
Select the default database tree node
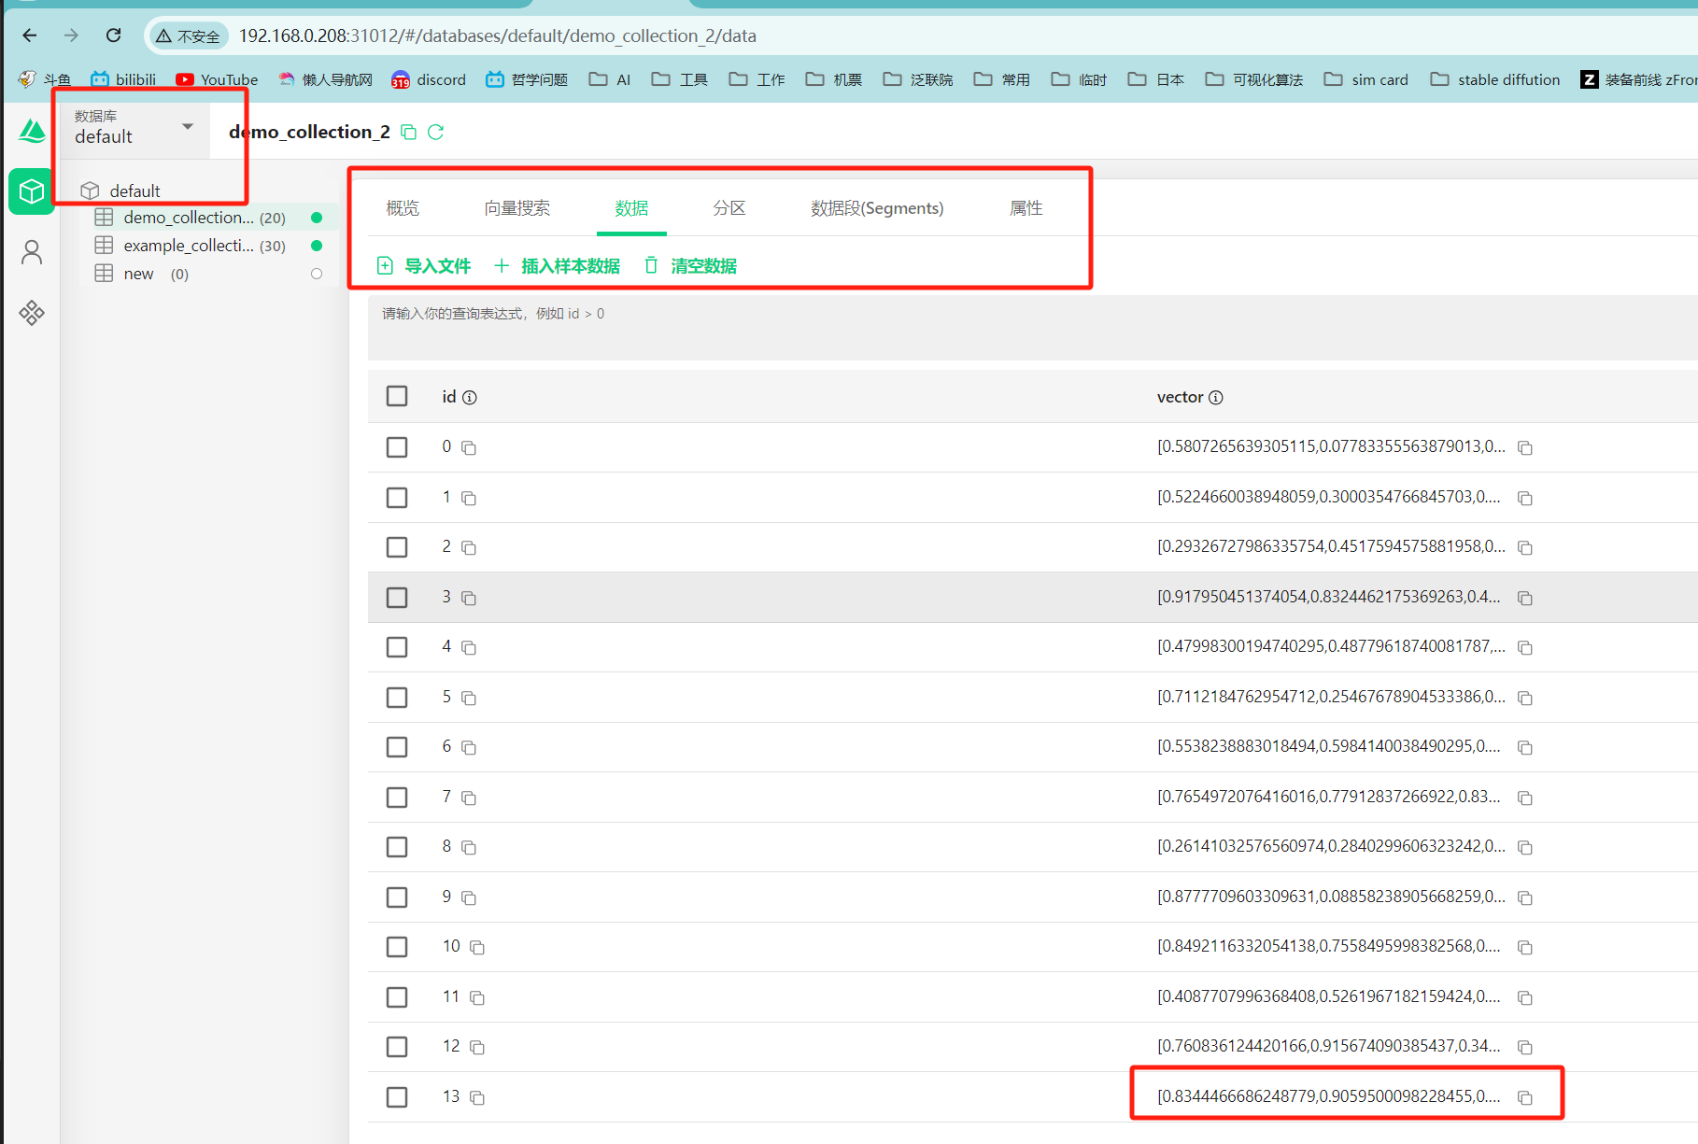(134, 191)
